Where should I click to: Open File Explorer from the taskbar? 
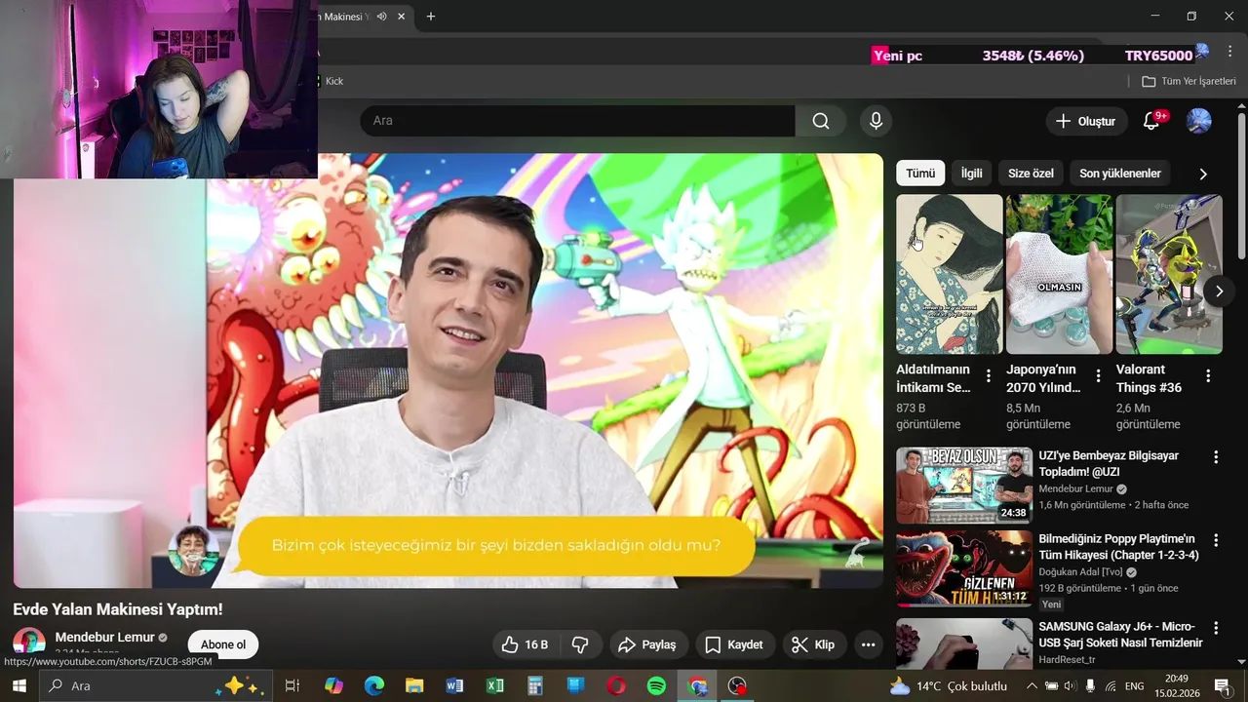tap(414, 685)
